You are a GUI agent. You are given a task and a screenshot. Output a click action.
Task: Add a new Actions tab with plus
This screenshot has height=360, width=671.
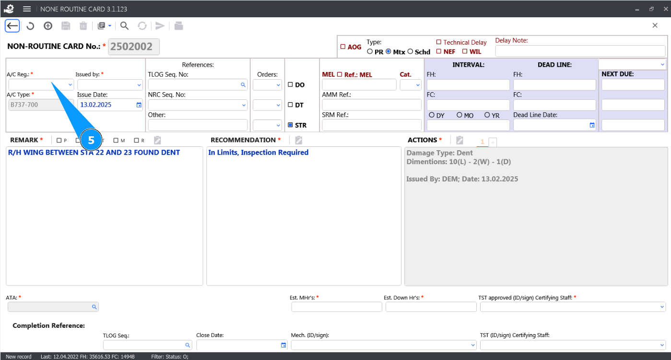pos(493,142)
